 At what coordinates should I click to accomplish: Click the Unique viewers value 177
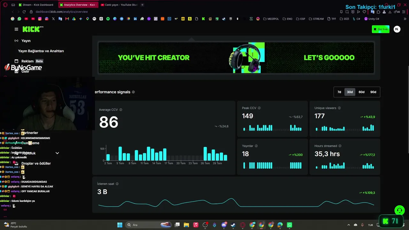320,116
